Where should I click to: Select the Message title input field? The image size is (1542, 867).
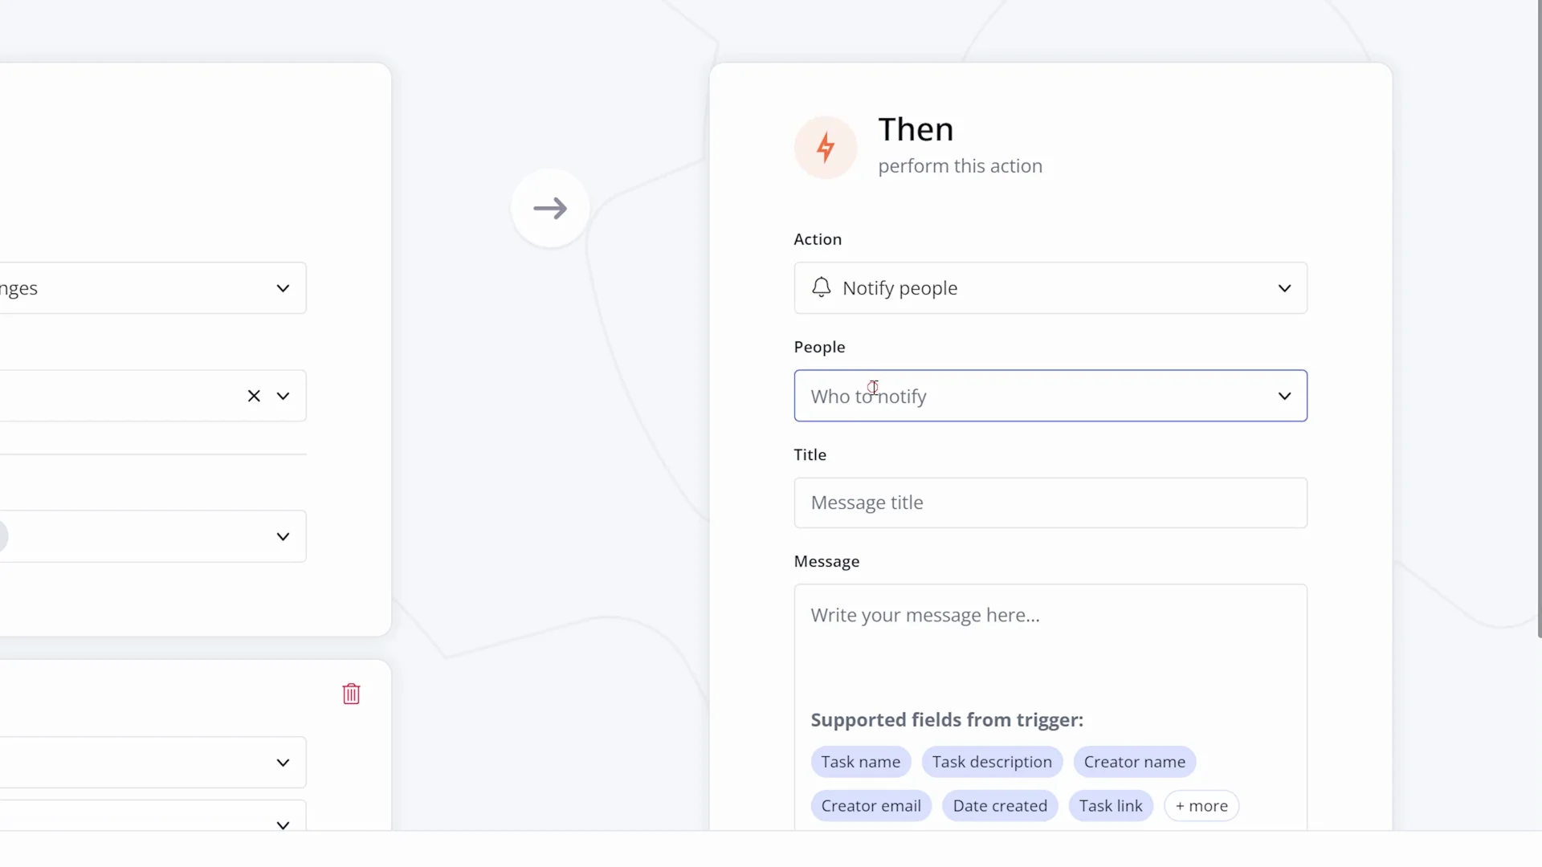1050,502
